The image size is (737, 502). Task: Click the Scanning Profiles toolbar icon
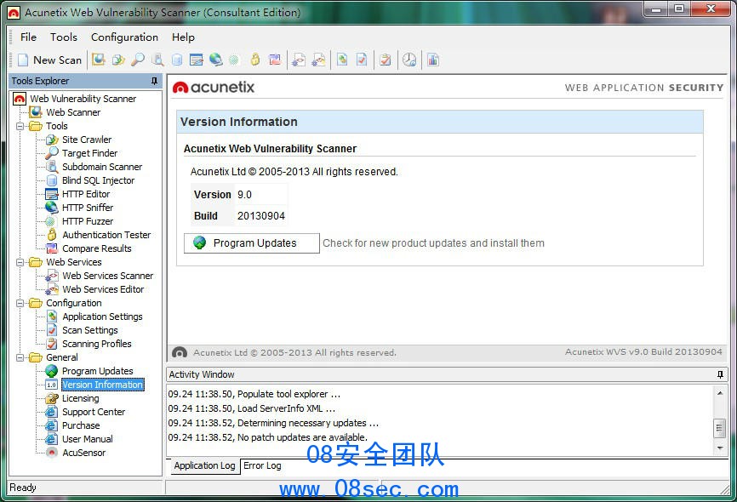click(x=386, y=60)
